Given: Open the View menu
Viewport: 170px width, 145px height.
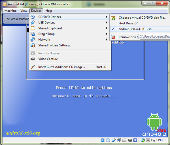Looking at the screenshot, I should 24,11.
